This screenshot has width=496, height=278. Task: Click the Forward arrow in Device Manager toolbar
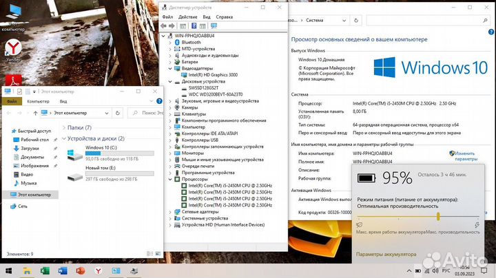pos(172,26)
